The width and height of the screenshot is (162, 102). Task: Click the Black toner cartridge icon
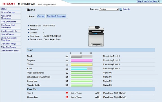pyautogui.click(x=67, y=56)
